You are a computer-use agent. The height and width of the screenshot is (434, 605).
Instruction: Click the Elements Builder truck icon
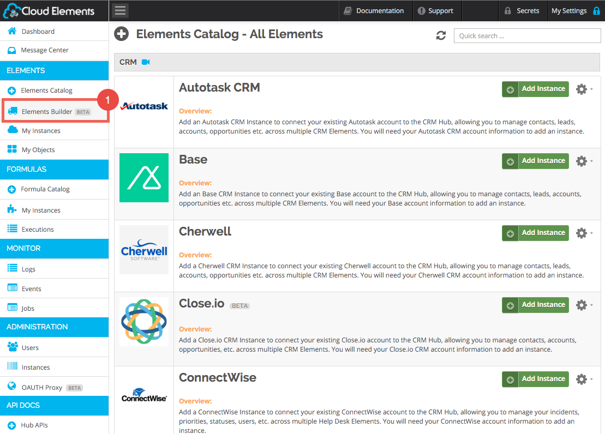(x=13, y=111)
